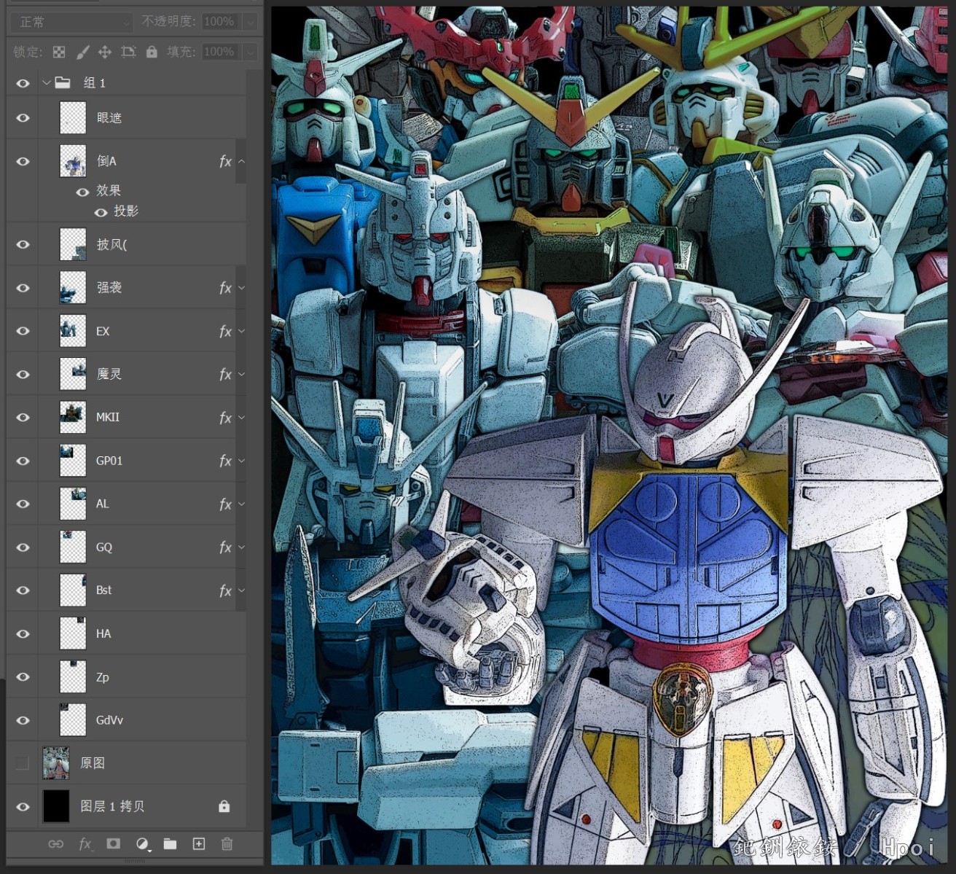This screenshot has height=874, width=956.
Task: Click the fx icon on the MKII layer
Action: (225, 418)
